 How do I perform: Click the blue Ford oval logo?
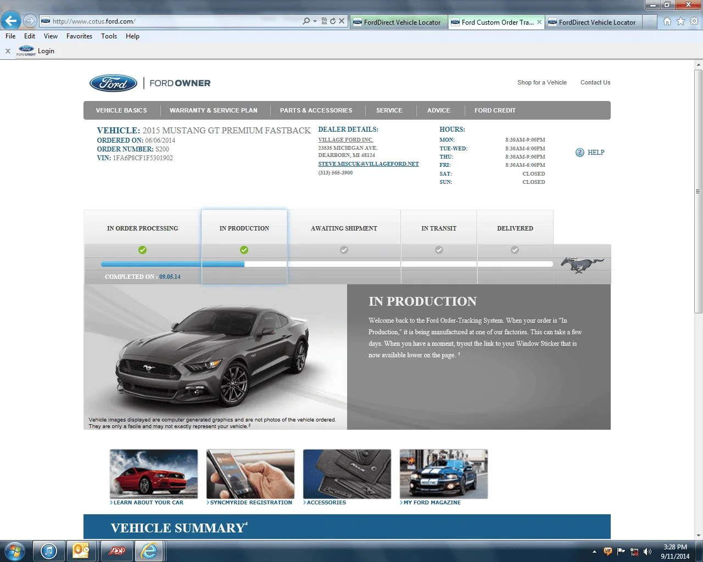point(113,83)
